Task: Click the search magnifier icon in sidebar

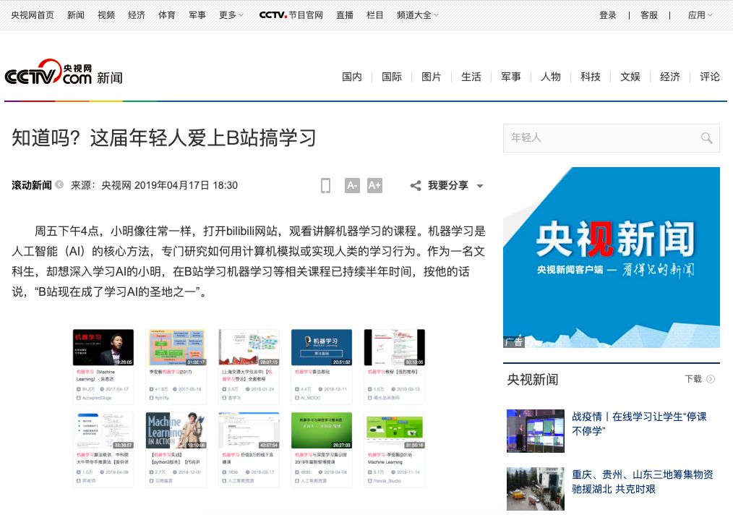Action: 706,137
